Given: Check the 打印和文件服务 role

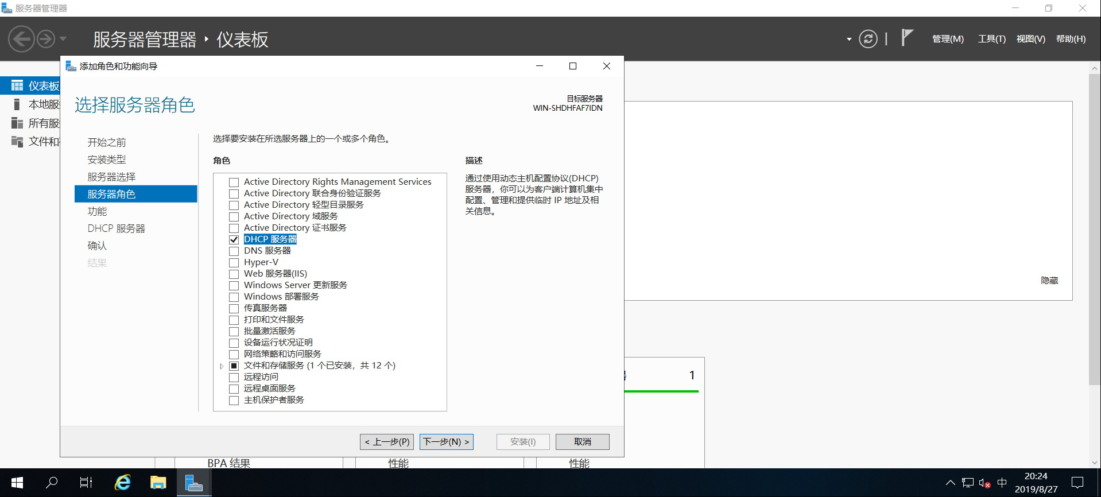Looking at the screenshot, I should point(234,320).
